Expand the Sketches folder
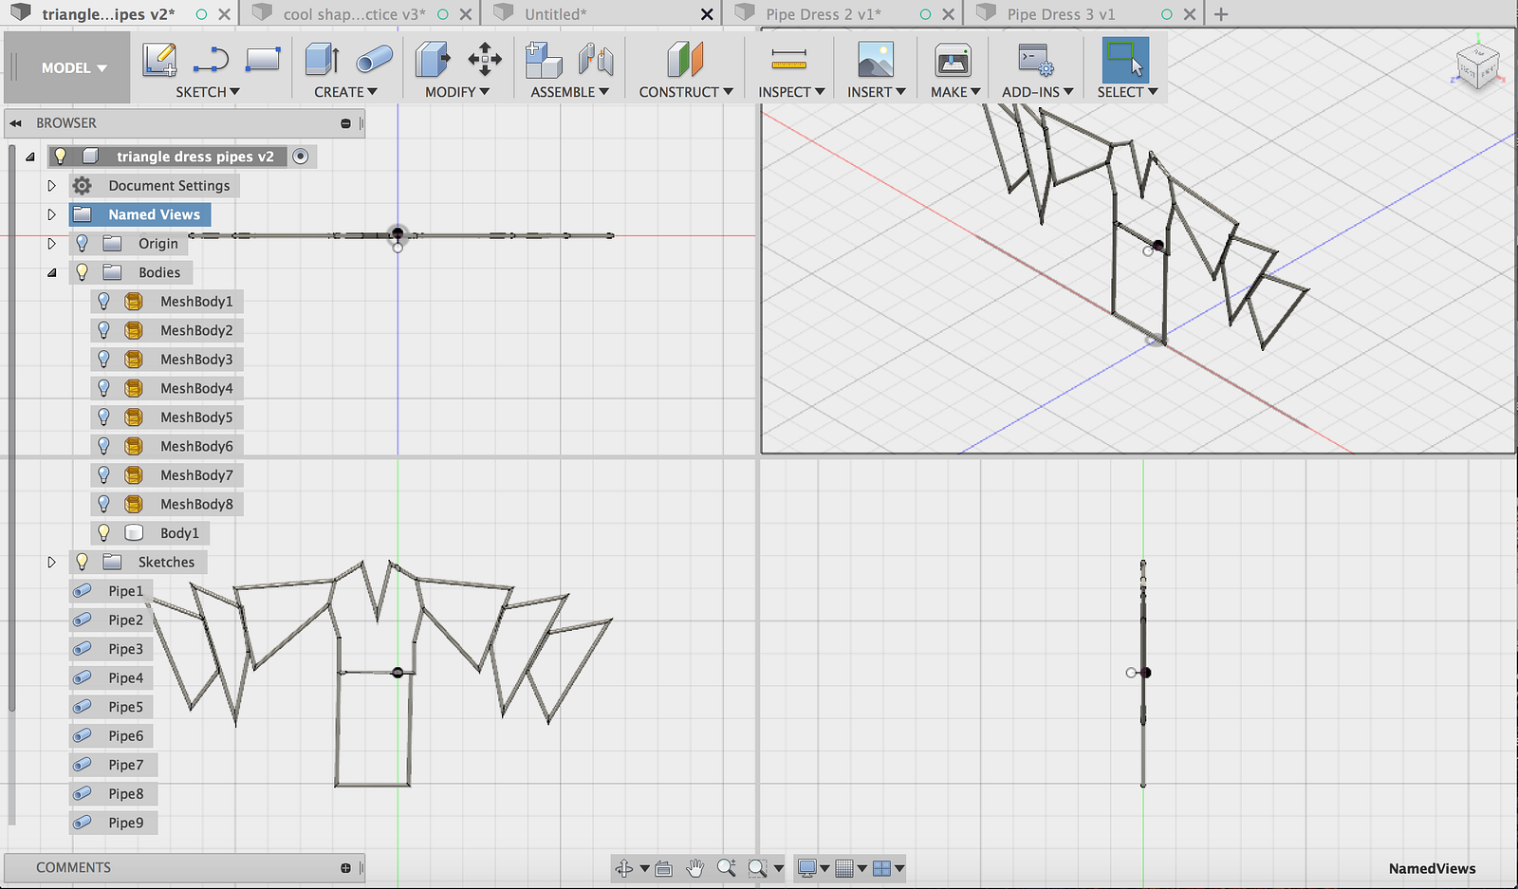1518x889 pixels. [52, 563]
